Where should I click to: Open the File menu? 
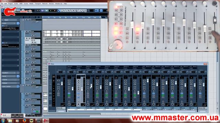coord(2,4)
